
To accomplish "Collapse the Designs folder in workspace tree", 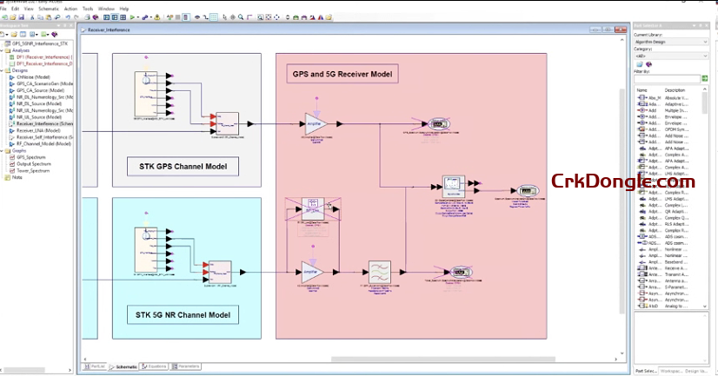I will [x=3, y=69].
